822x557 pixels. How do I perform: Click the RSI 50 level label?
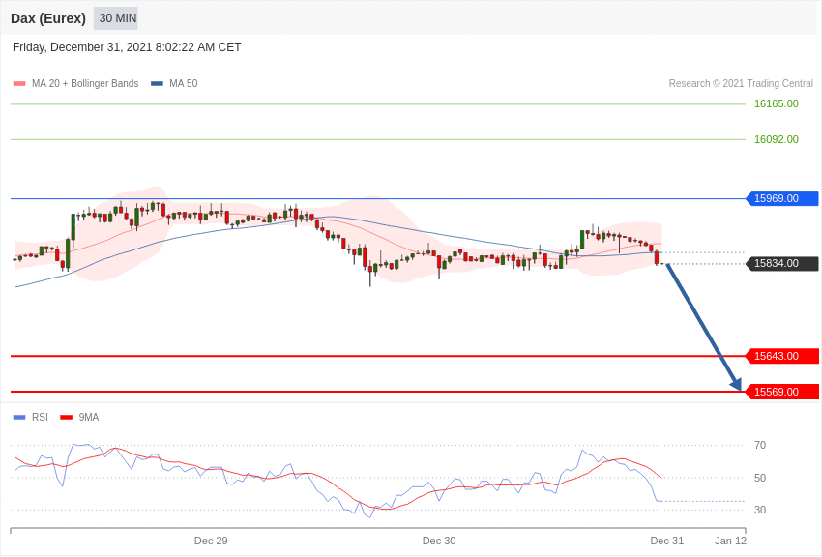point(759,478)
